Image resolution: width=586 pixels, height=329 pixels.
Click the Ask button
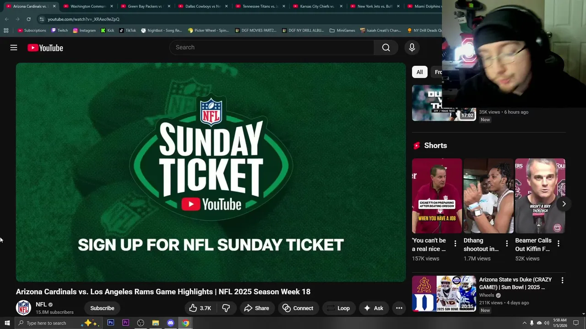point(373,308)
